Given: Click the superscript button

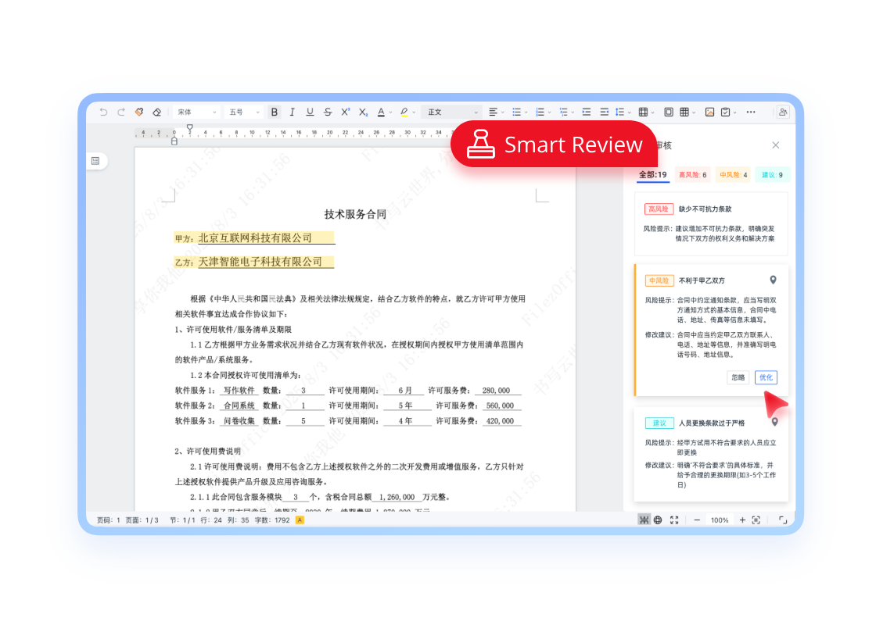Looking at the screenshot, I should 345,112.
